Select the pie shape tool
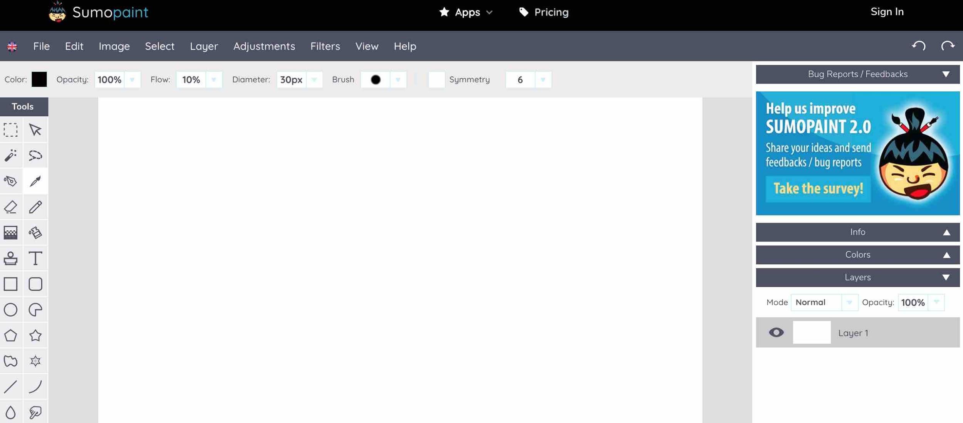Image resolution: width=963 pixels, height=423 pixels. [x=35, y=310]
